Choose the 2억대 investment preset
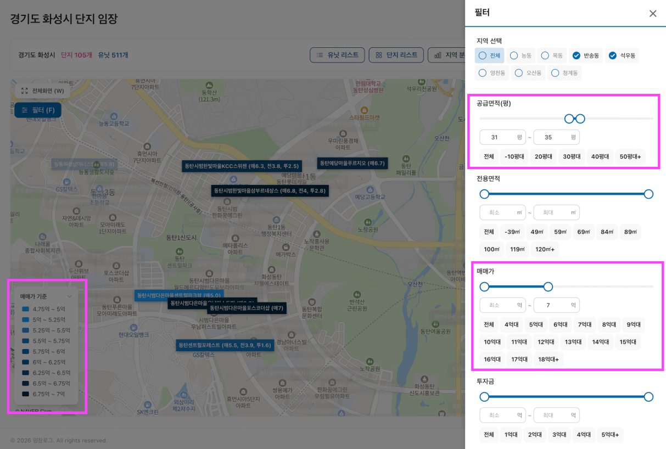Screen dimensions: 666x449 [x=535, y=435]
